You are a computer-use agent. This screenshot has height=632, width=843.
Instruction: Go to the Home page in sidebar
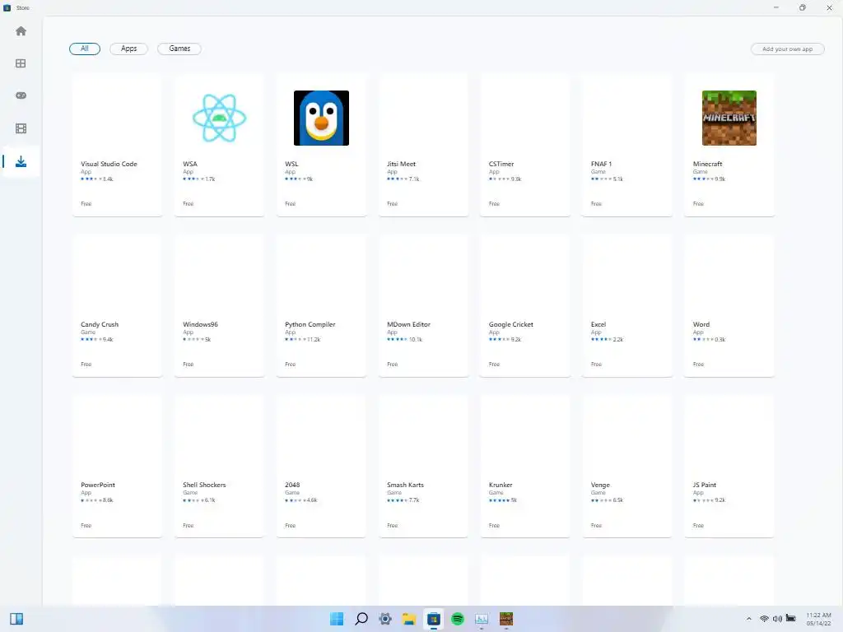point(21,31)
